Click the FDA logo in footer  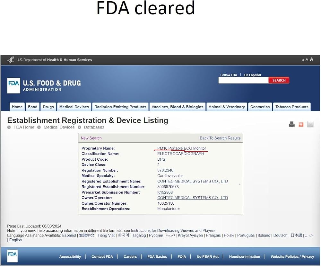click(x=13, y=256)
